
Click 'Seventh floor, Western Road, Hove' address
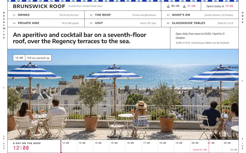click(x=85, y=6)
